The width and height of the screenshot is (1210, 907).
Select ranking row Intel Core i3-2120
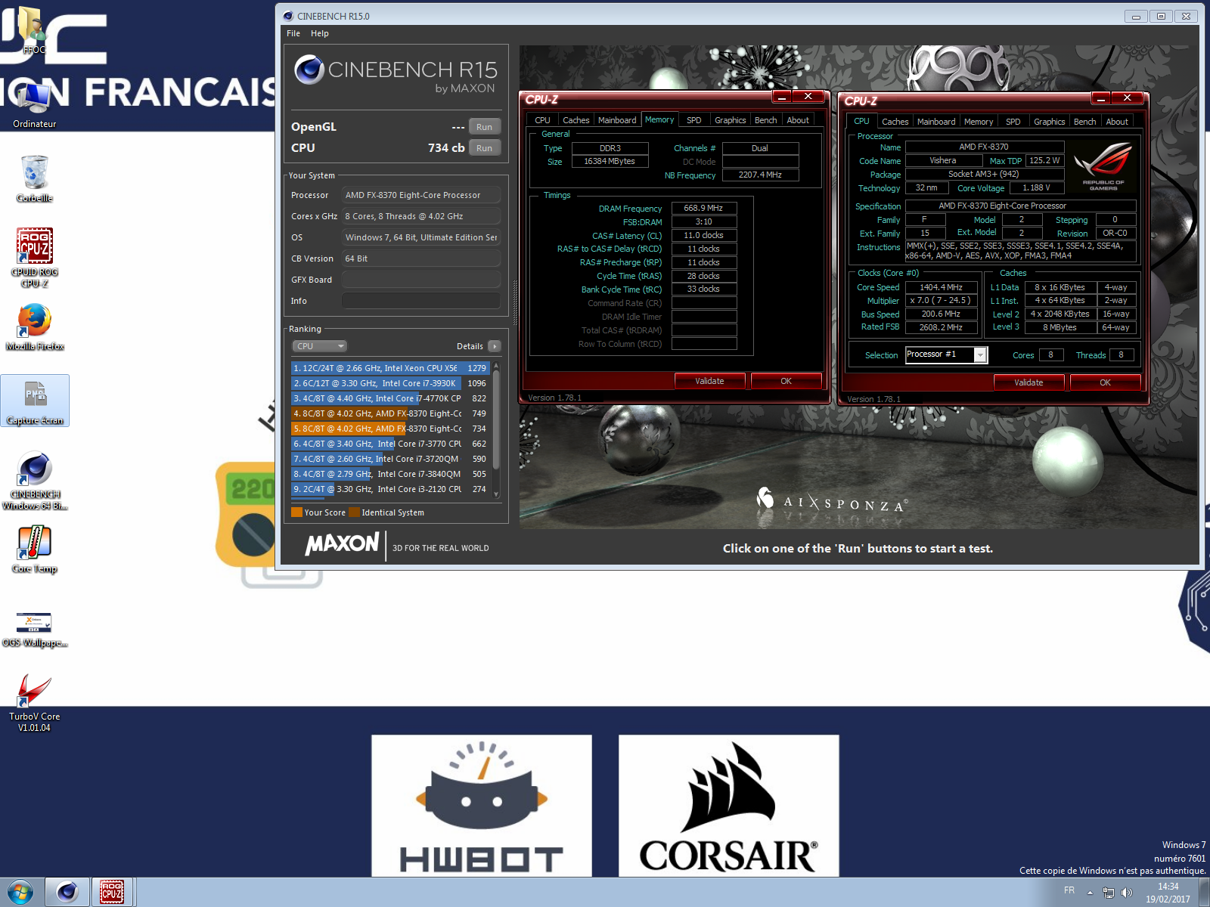pyautogui.click(x=390, y=489)
